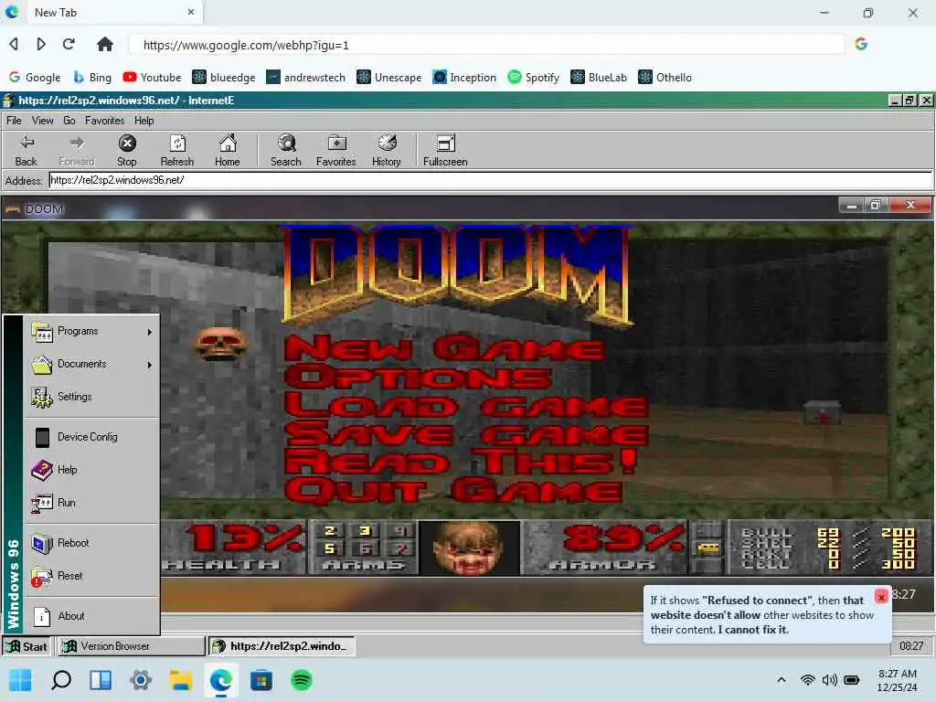Select Read This! in DOOM menu
Screen dimensions: 936x702
click(x=461, y=463)
